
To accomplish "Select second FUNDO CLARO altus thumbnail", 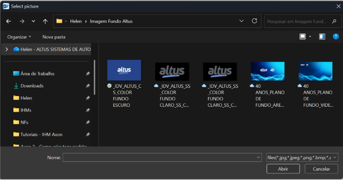I will (220, 72).
